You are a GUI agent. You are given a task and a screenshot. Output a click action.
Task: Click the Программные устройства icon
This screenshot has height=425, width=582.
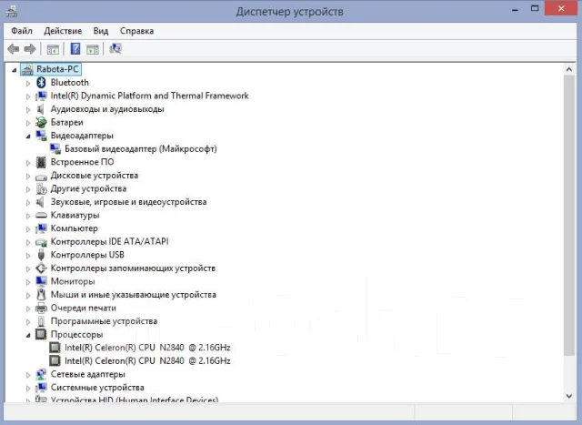[x=41, y=321]
